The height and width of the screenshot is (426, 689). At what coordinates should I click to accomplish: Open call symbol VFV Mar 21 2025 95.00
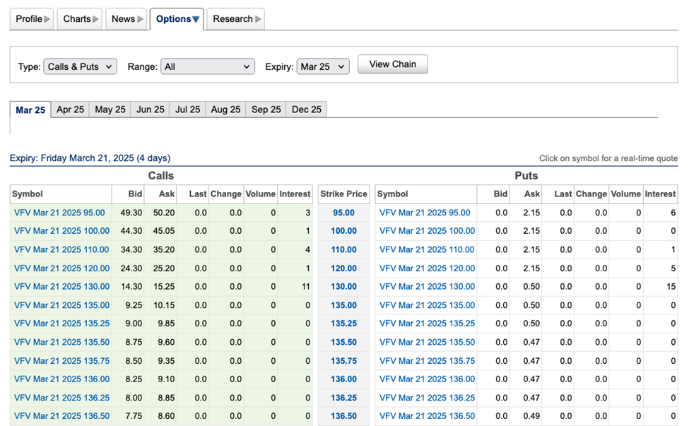59,213
